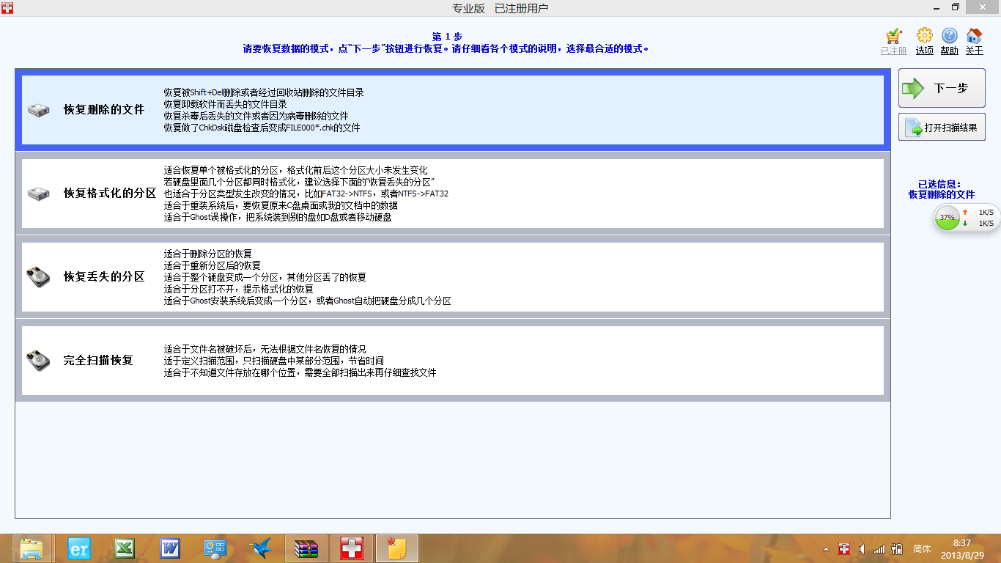The height and width of the screenshot is (563, 1001).
Task: Click the drive icon beside 恢复删除的文件
Action: tap(39, 110)
